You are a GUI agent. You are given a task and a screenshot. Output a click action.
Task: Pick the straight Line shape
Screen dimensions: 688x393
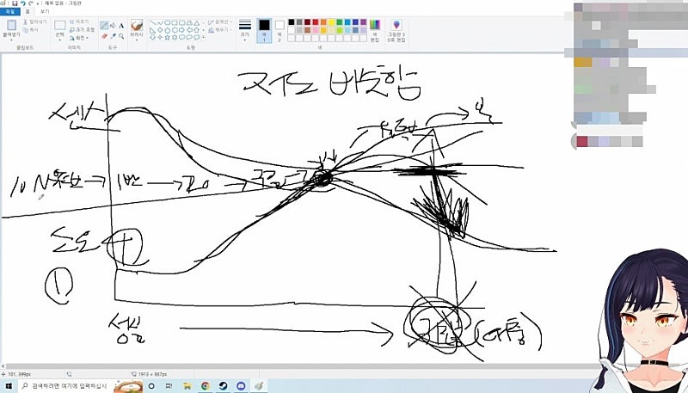tap(153, 23)
